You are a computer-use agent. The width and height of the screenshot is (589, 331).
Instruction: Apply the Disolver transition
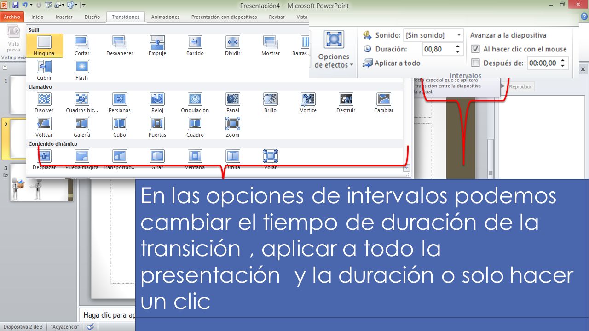pyautogui.click(x=44, y=103)
